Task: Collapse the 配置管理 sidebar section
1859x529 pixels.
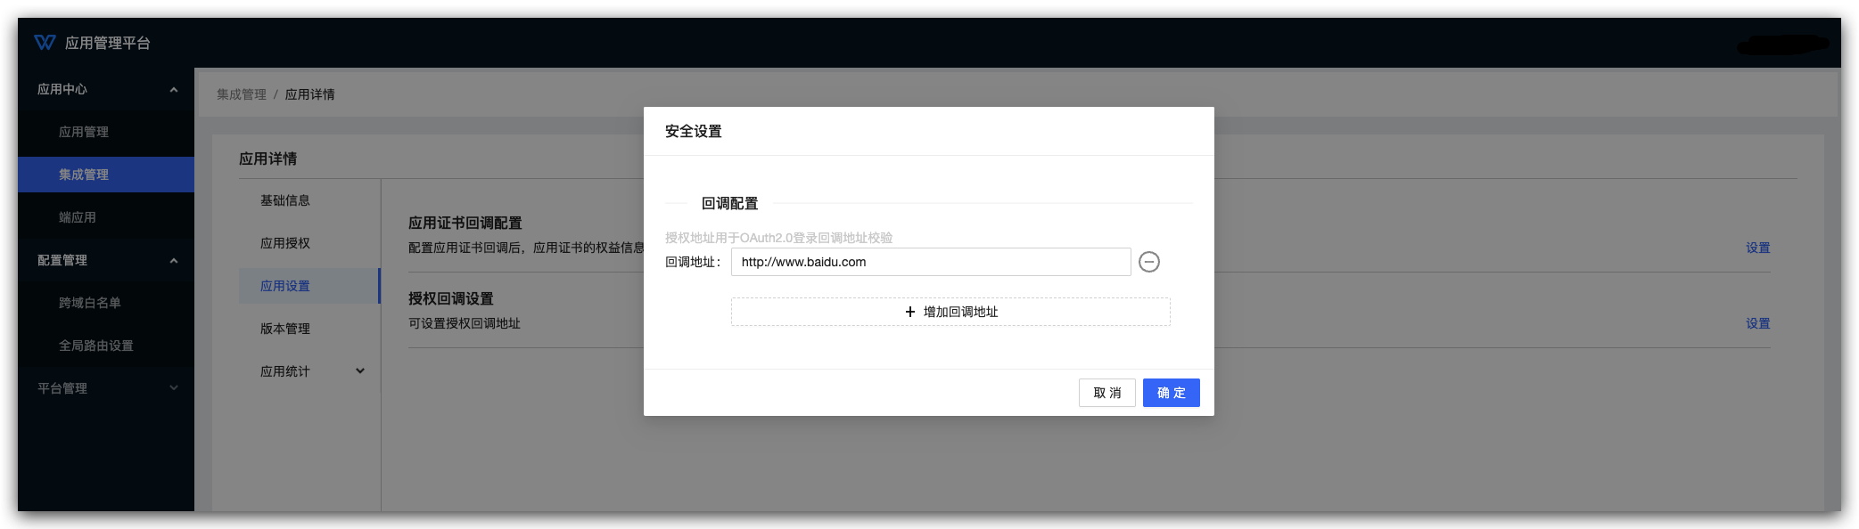Action: click(x=173, y=260)
